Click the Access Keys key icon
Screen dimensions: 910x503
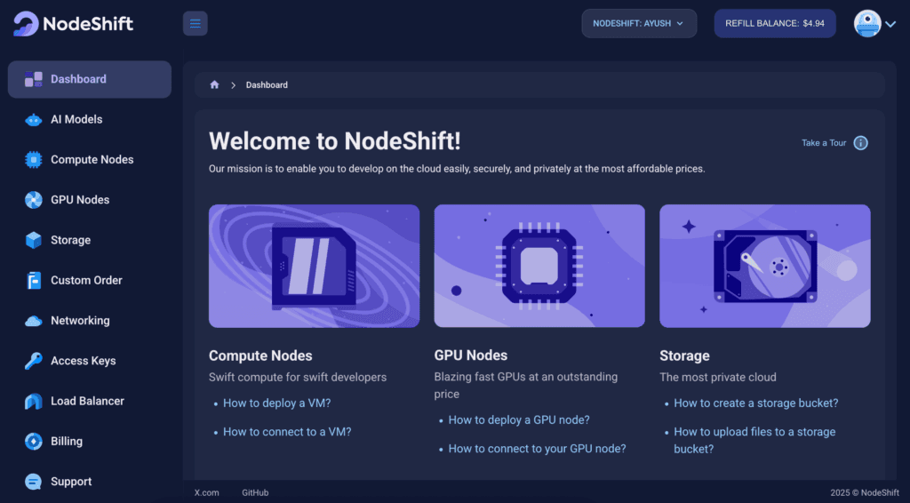33,361
